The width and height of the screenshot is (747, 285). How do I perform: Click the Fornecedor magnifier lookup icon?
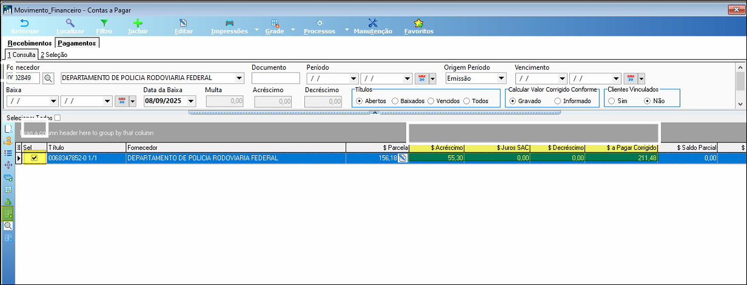point(49,78)
